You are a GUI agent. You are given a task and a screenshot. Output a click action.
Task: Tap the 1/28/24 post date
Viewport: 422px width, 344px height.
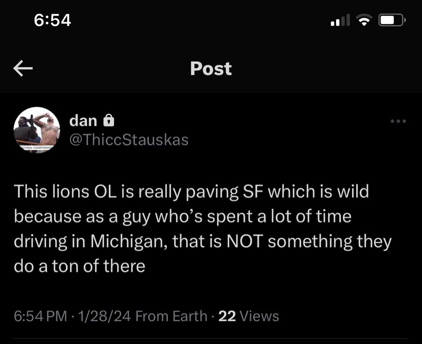click(x=105, y=316)
